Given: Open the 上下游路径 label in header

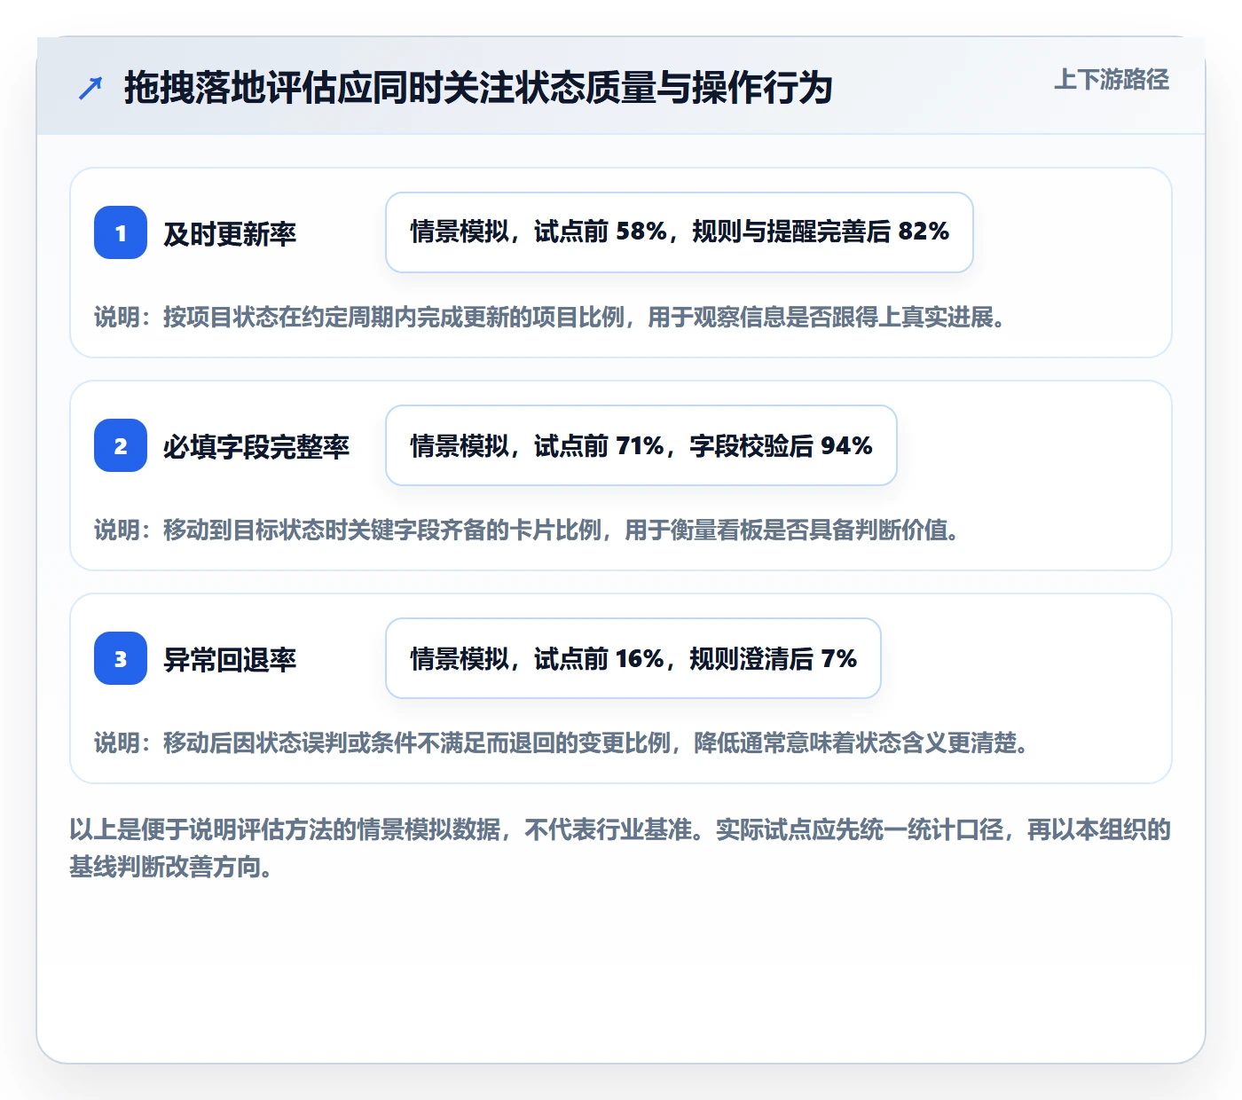Looking at the screenshot, I should (x=1112, y=80).
